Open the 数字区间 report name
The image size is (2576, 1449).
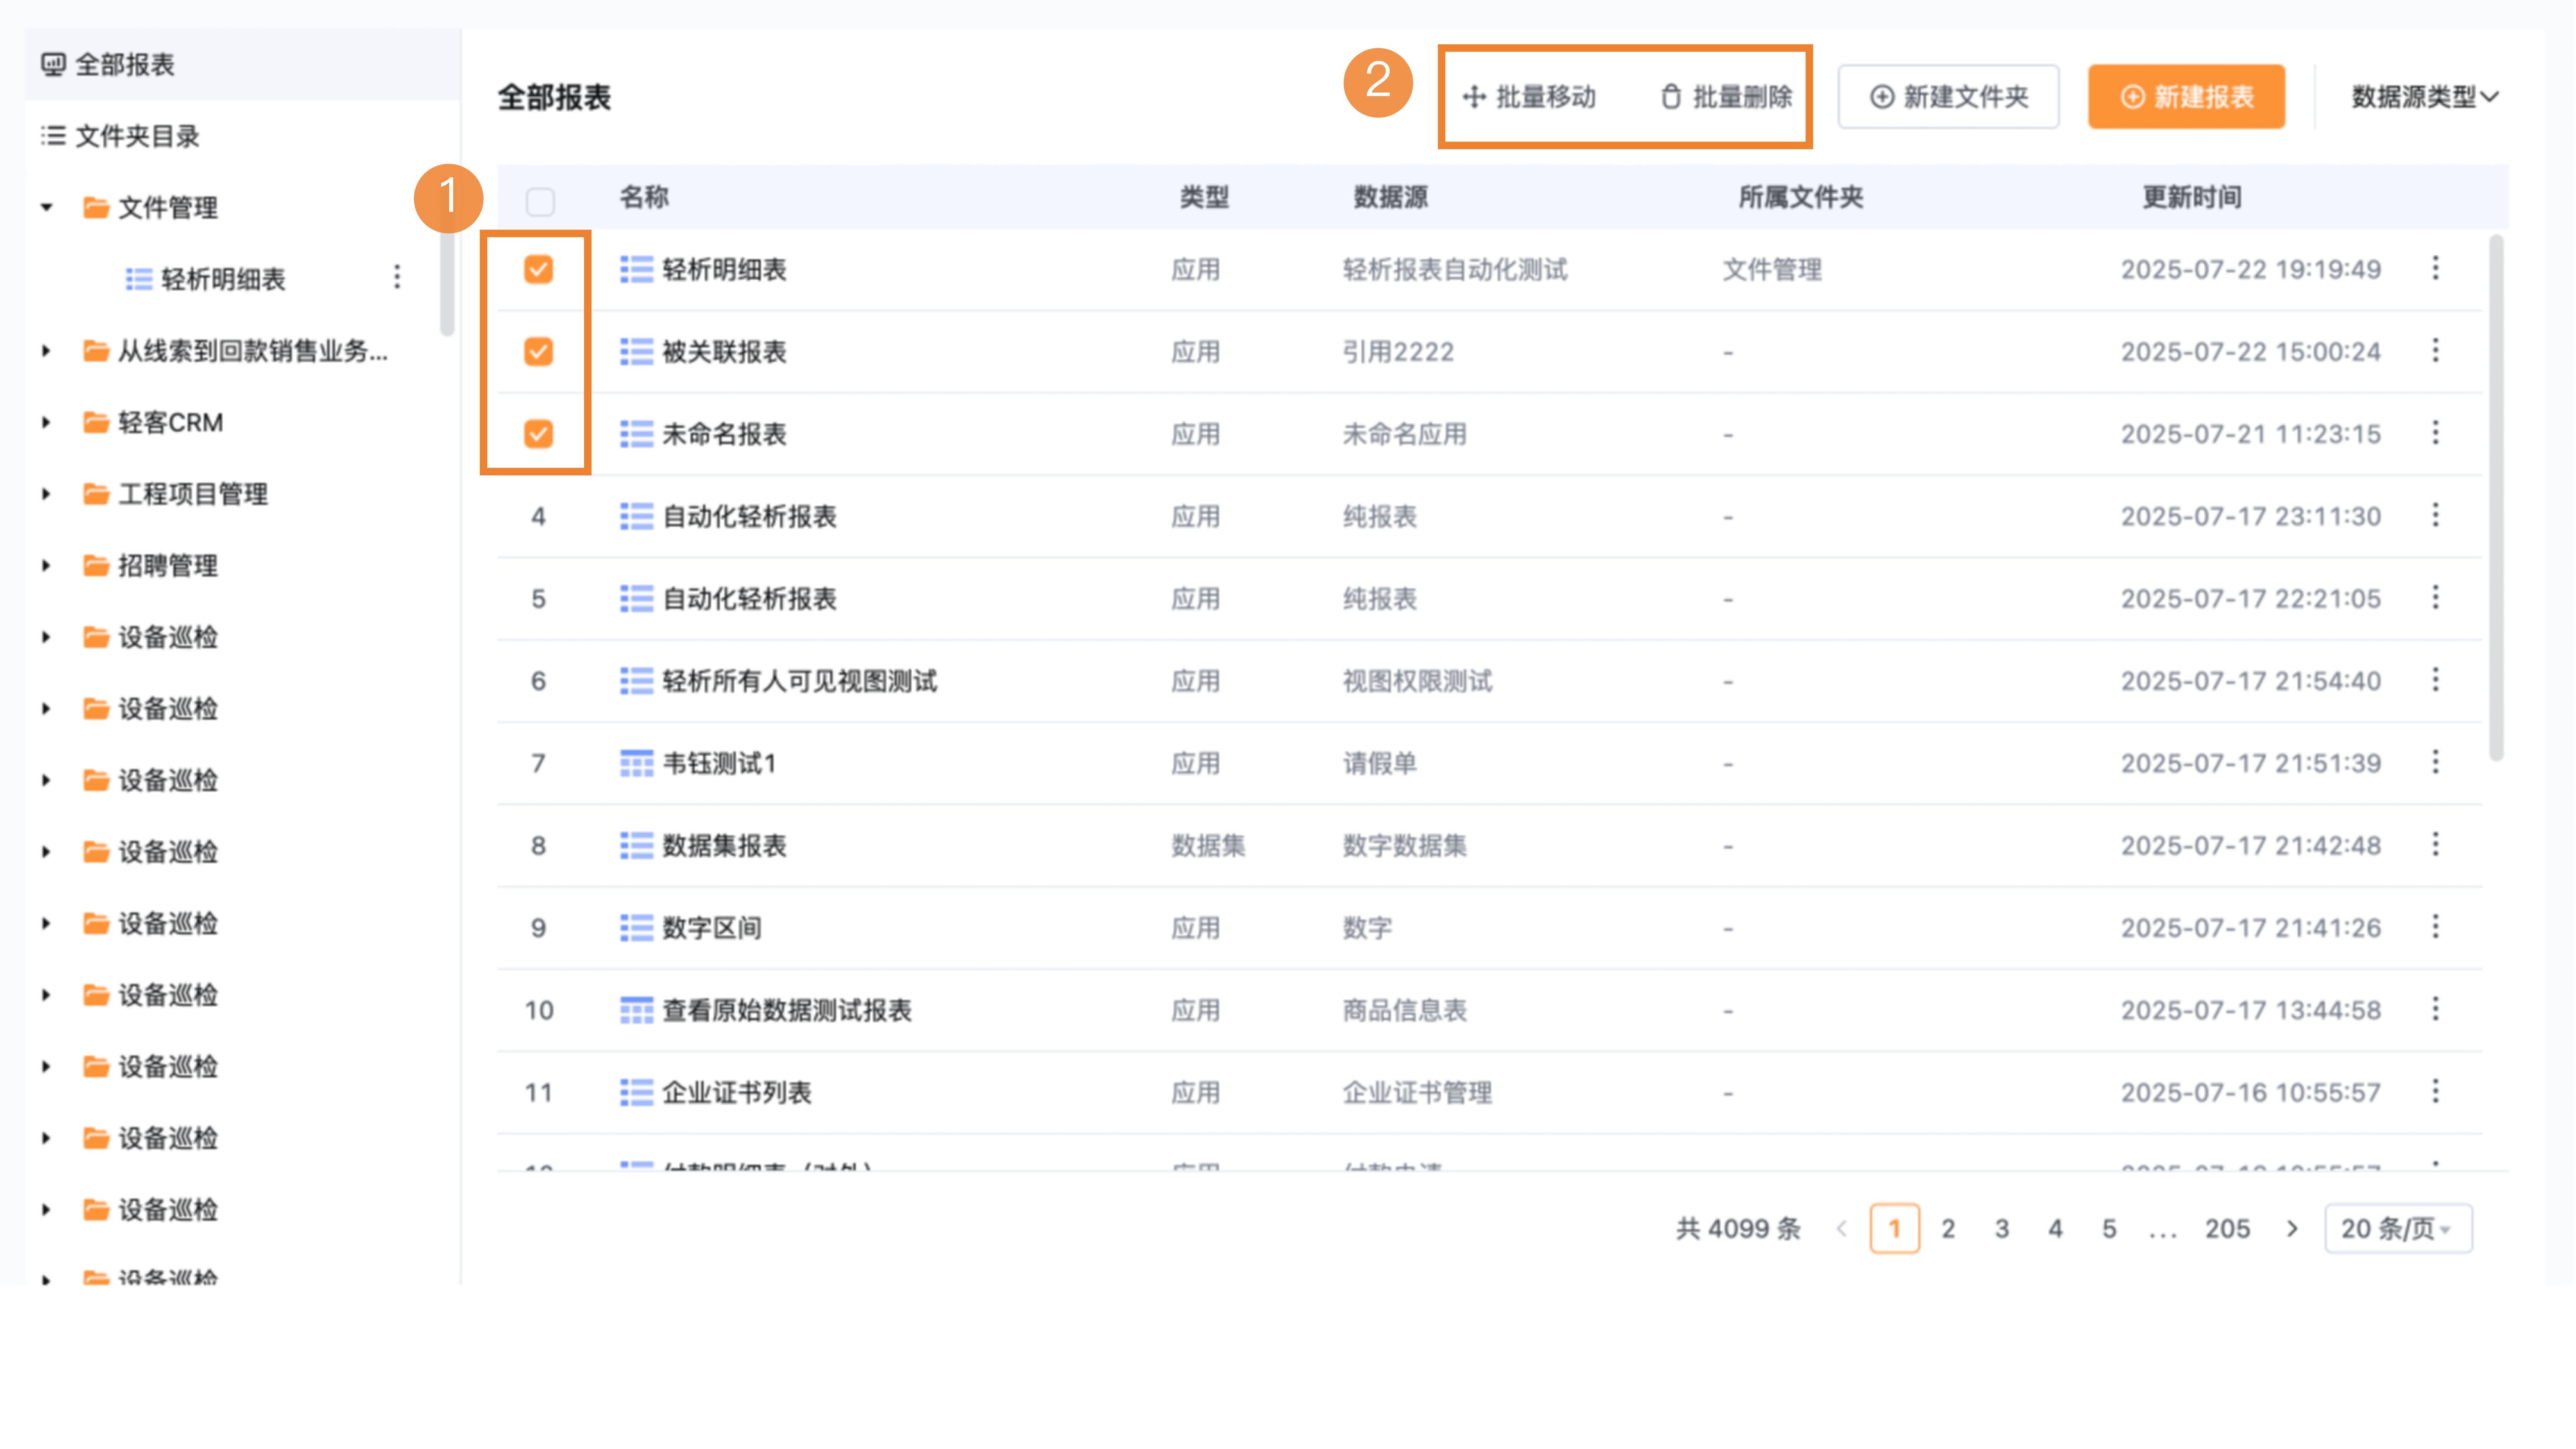pos(712,928)
